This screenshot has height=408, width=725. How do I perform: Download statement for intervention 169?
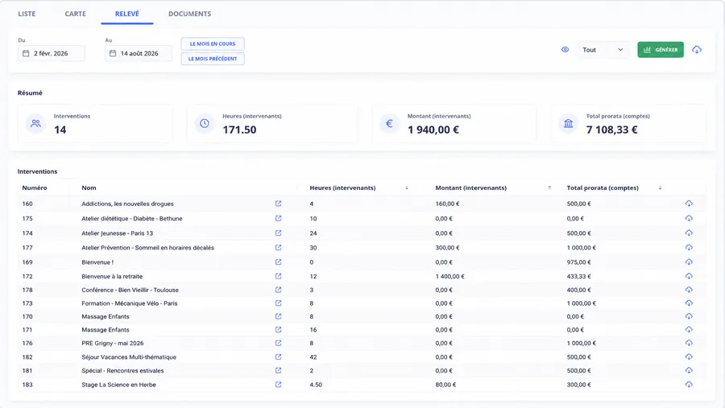(689, 262)
